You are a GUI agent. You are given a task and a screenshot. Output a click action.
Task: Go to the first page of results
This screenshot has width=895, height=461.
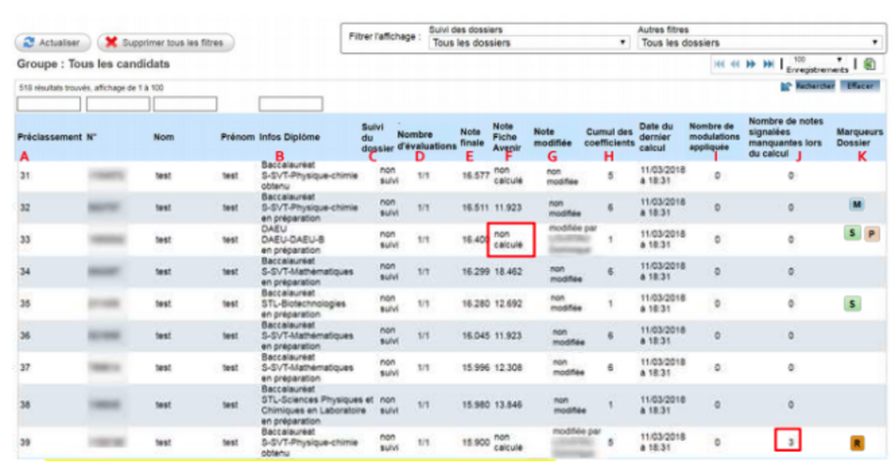point(720,65)
